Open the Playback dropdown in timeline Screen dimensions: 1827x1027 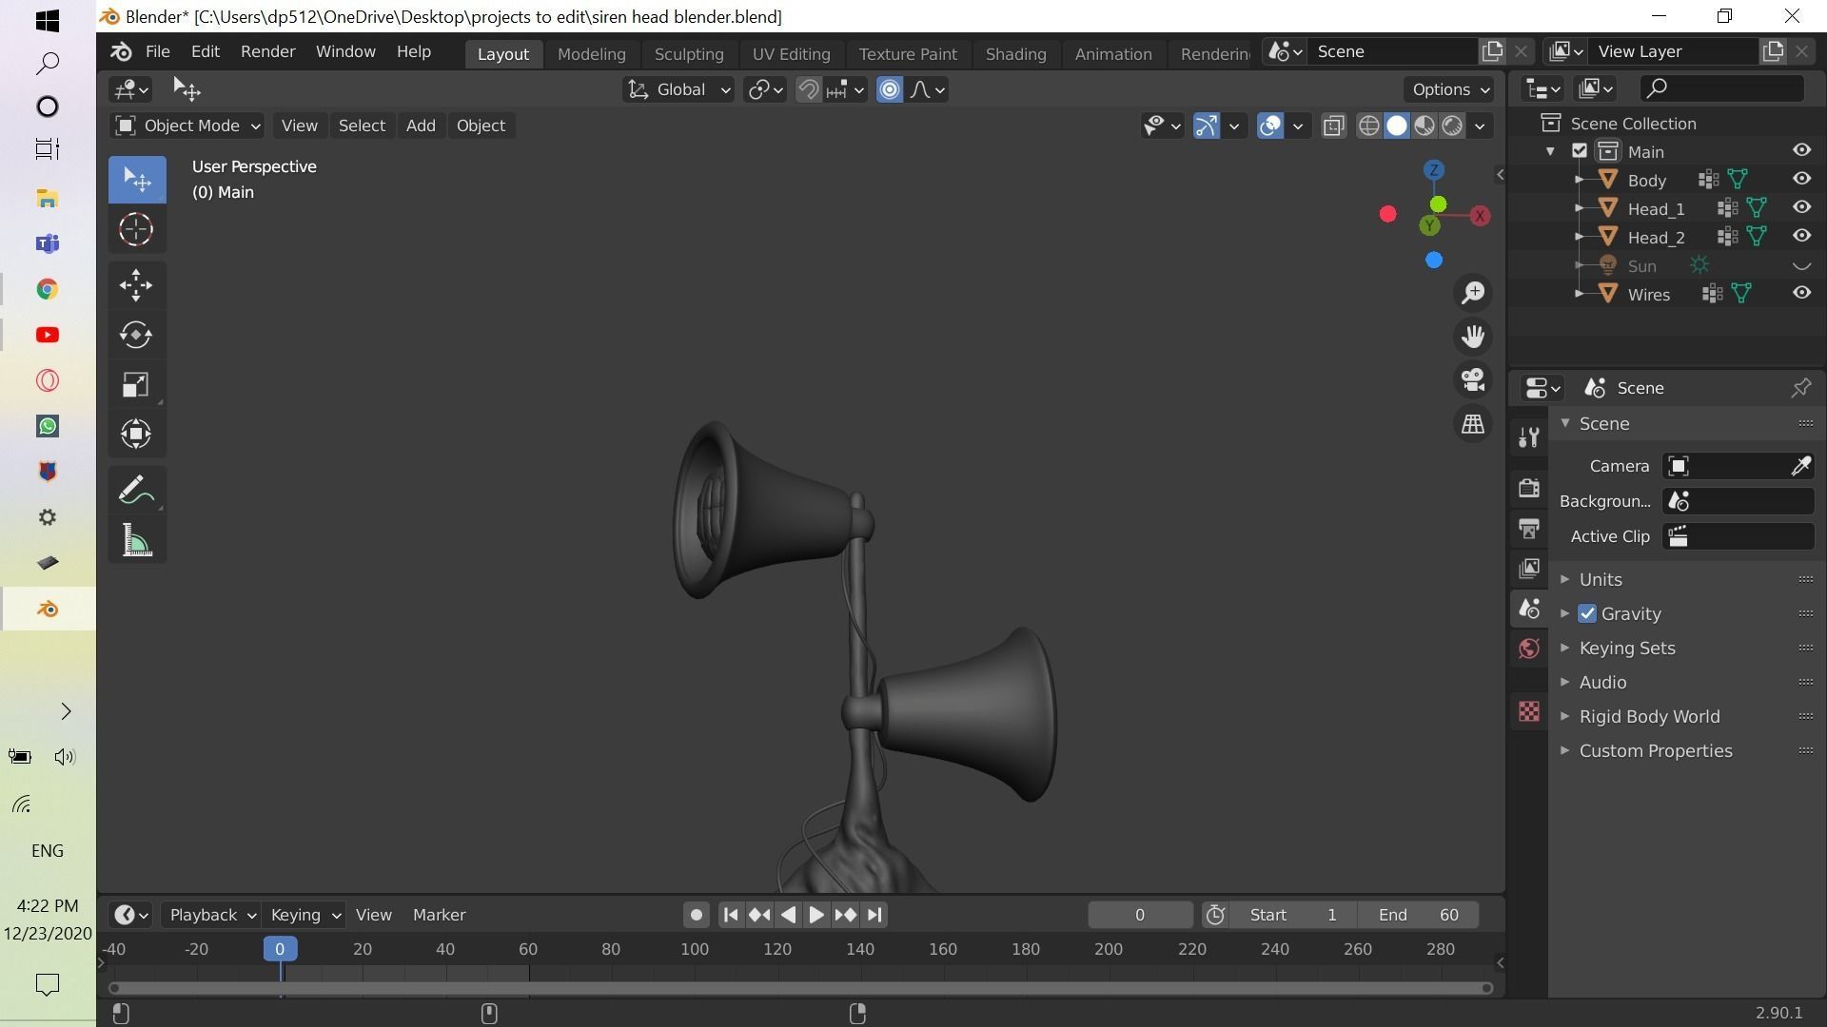coord(211,915)
